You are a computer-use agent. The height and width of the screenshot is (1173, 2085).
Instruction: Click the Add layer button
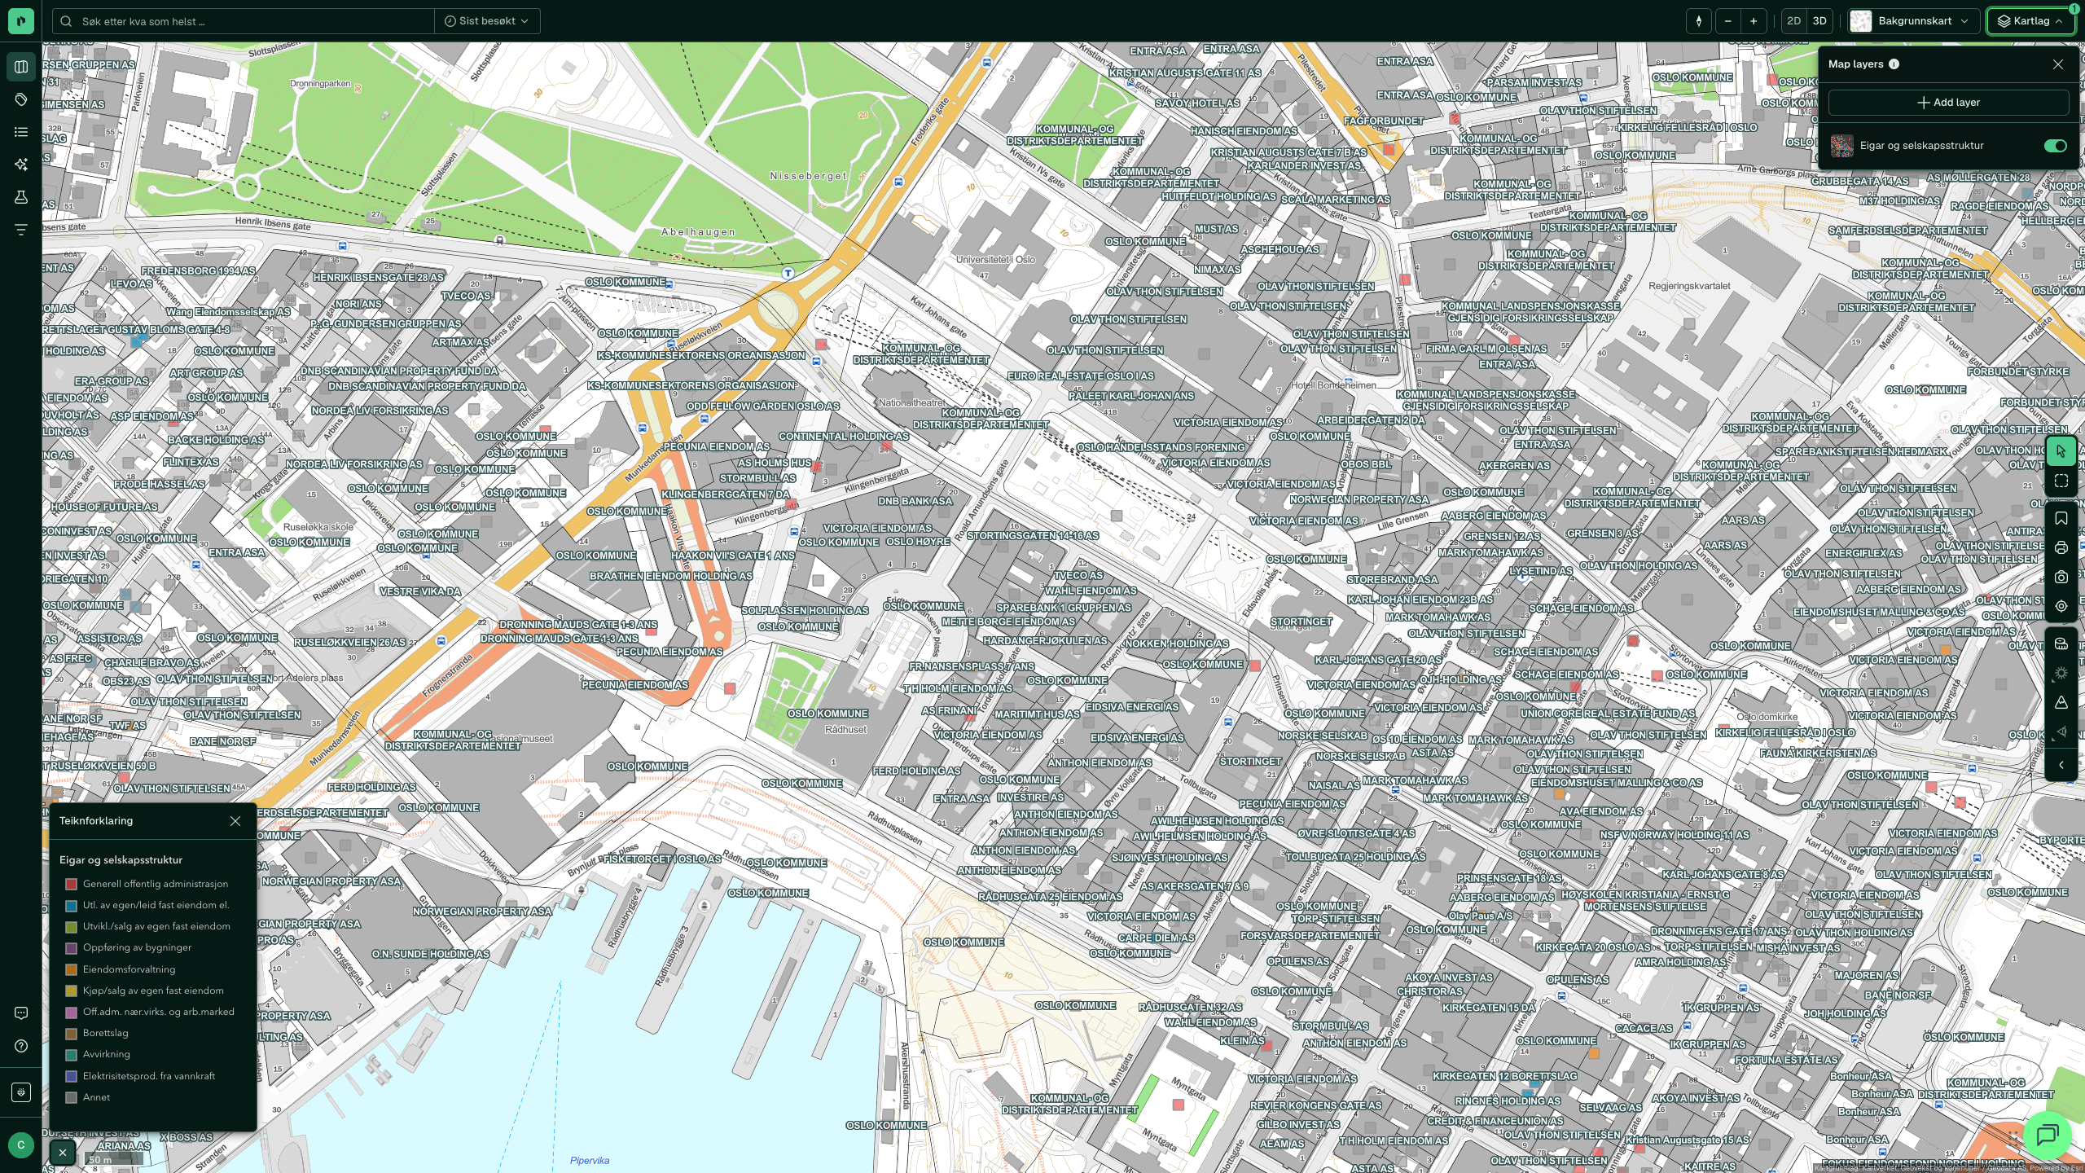coord(1948,103)
